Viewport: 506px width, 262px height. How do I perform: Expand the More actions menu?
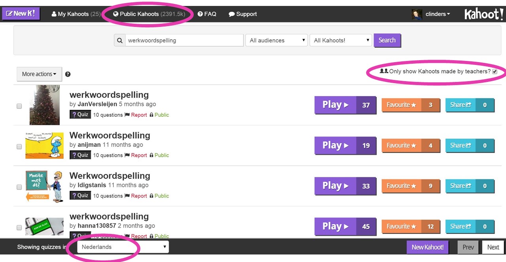(39, 74)
